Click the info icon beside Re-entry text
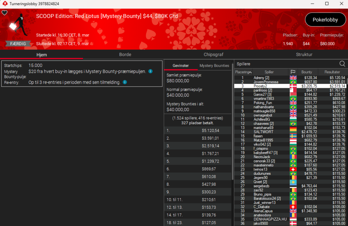The width and height of the screenshot is (348, 226). [125, 82]
